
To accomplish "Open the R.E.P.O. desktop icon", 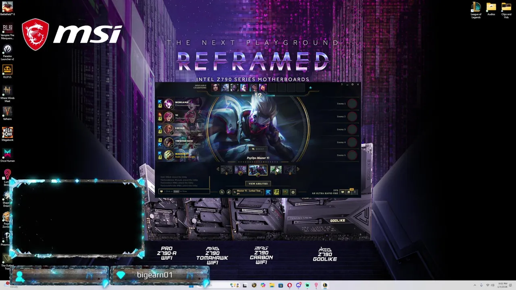I will click(7, 72).
